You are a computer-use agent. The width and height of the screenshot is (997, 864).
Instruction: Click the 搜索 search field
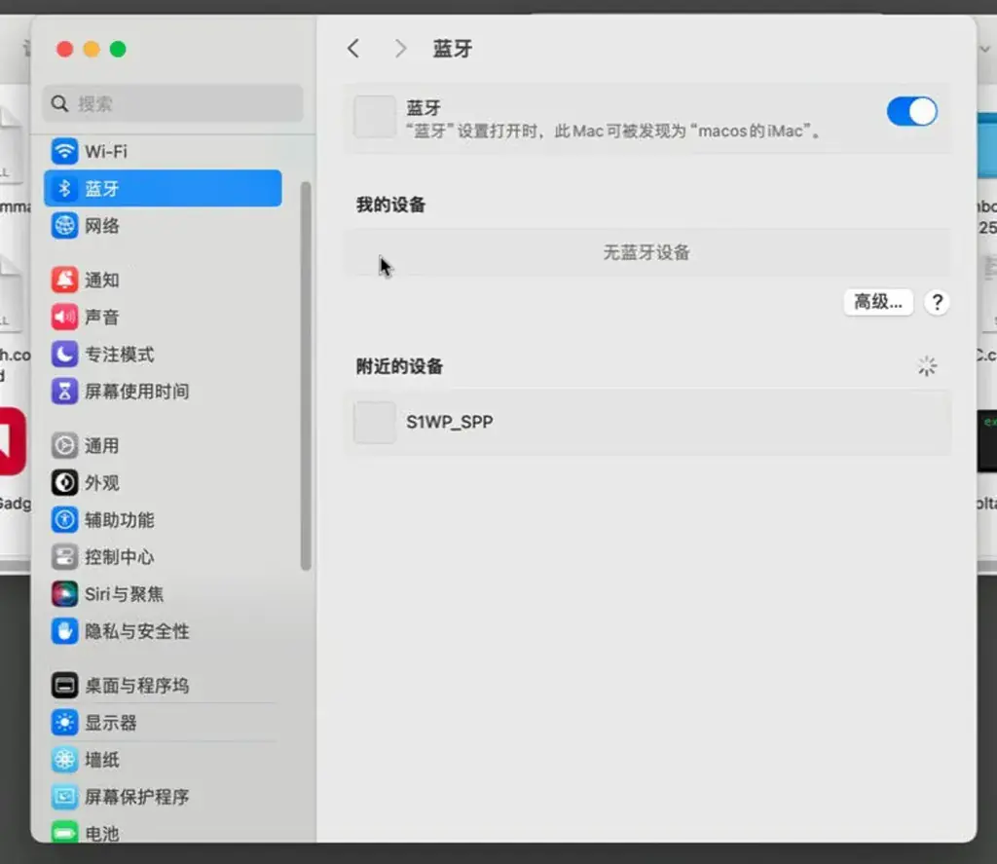tap(173, 103)
